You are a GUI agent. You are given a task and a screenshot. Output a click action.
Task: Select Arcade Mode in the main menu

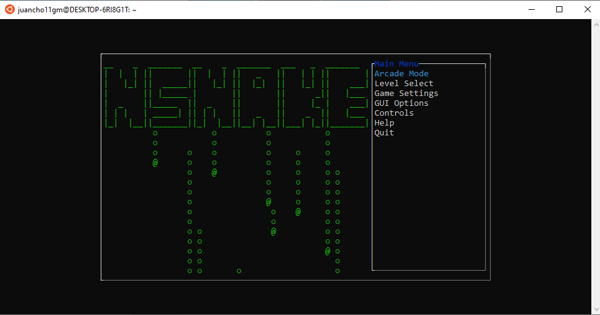click(x=402, y=73)
